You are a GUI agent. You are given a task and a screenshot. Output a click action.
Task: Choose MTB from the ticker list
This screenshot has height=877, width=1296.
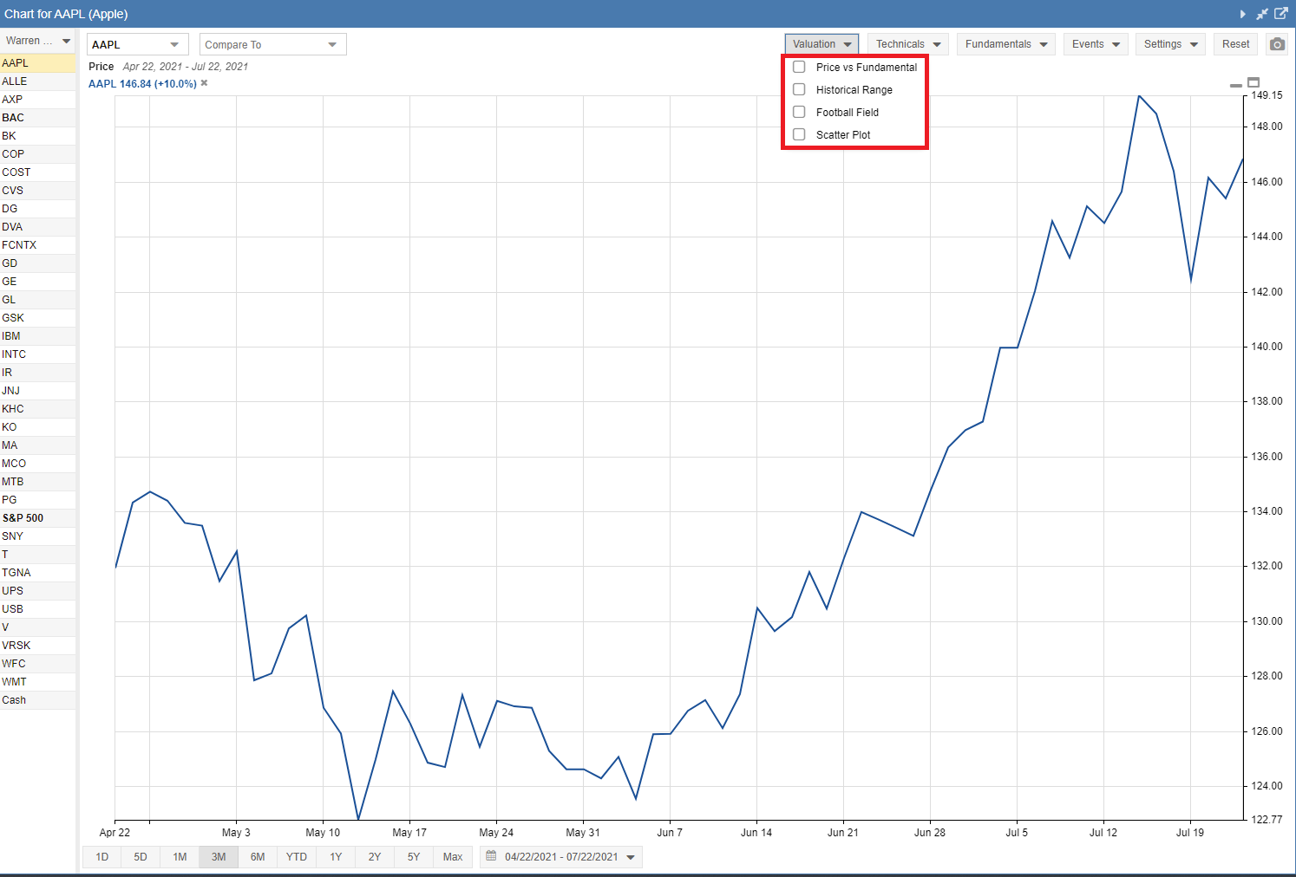click(38, 482)
